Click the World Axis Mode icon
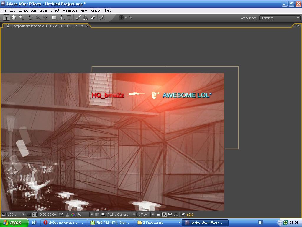302x227 pixels. [126, 17]
